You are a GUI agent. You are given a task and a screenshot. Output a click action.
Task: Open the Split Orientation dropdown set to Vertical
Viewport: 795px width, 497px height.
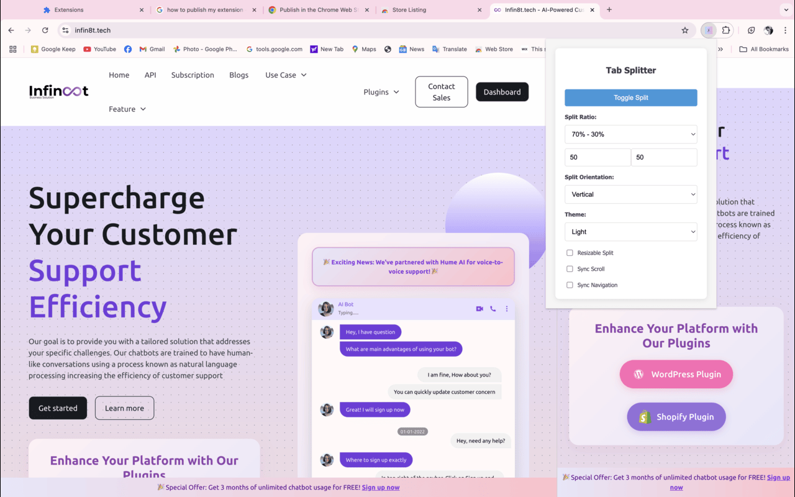631,194
